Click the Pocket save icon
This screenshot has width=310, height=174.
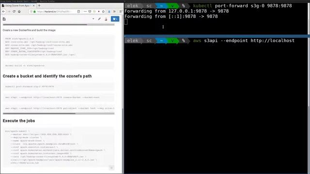(90, 12)
